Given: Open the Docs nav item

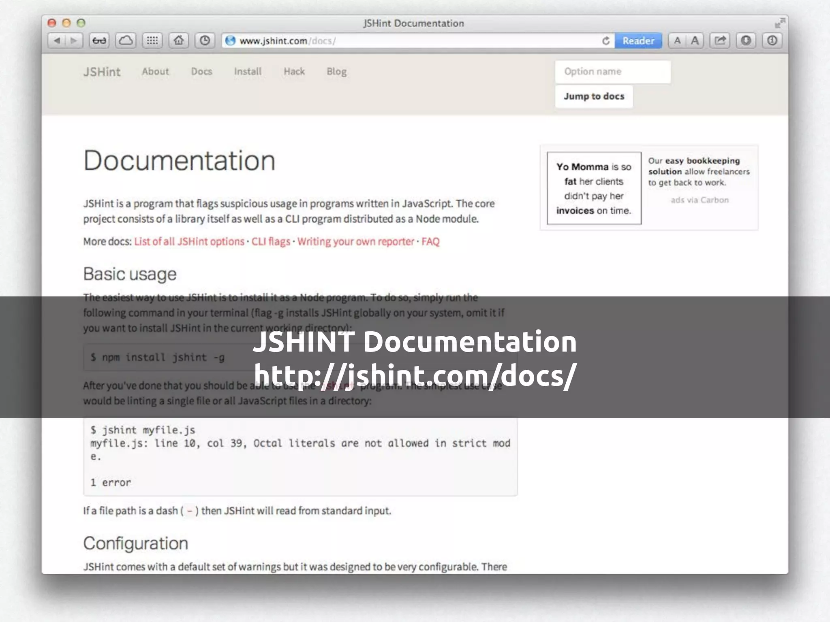Looking at the screenshot, I should [x=201, y=71].
